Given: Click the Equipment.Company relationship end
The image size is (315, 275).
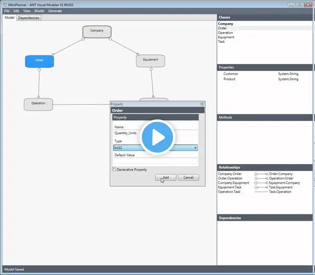Looking at the screenshot, I should pos(284,183).
